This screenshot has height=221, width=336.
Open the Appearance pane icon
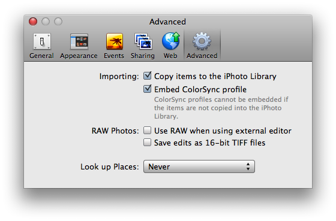point(79,41)
